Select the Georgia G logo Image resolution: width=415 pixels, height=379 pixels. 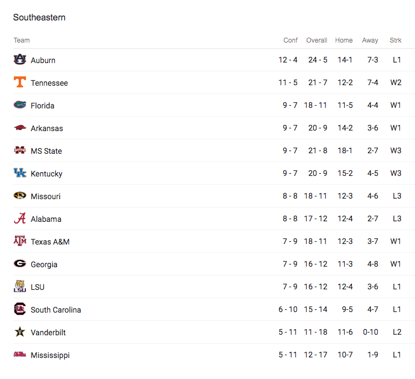(x=20, y=263)
